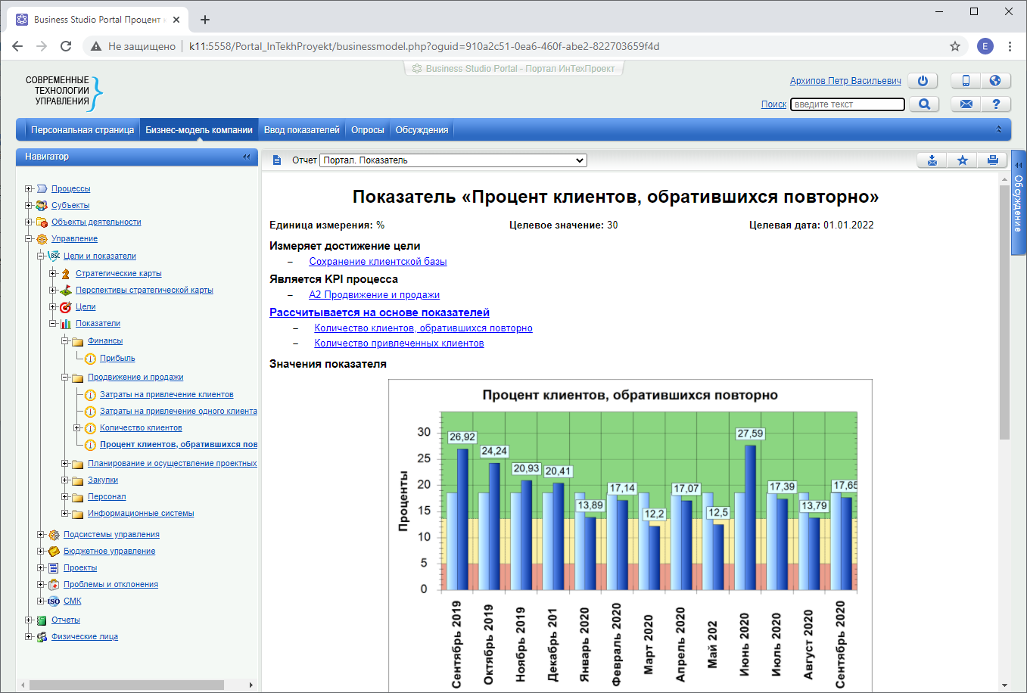The height and width of the screenshot is (693, 1027).
Task: Switch to mobile version via phone icon
Action: [x=966, y=81]
